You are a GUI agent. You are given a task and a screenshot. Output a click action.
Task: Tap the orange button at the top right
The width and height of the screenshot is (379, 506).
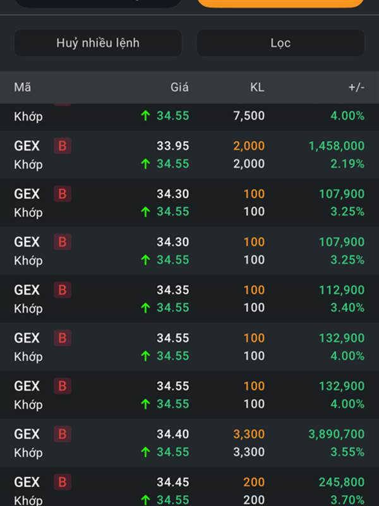coord(280,3)
